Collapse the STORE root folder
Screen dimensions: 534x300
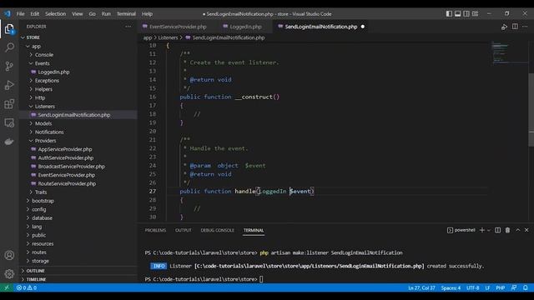pos(33,37)
